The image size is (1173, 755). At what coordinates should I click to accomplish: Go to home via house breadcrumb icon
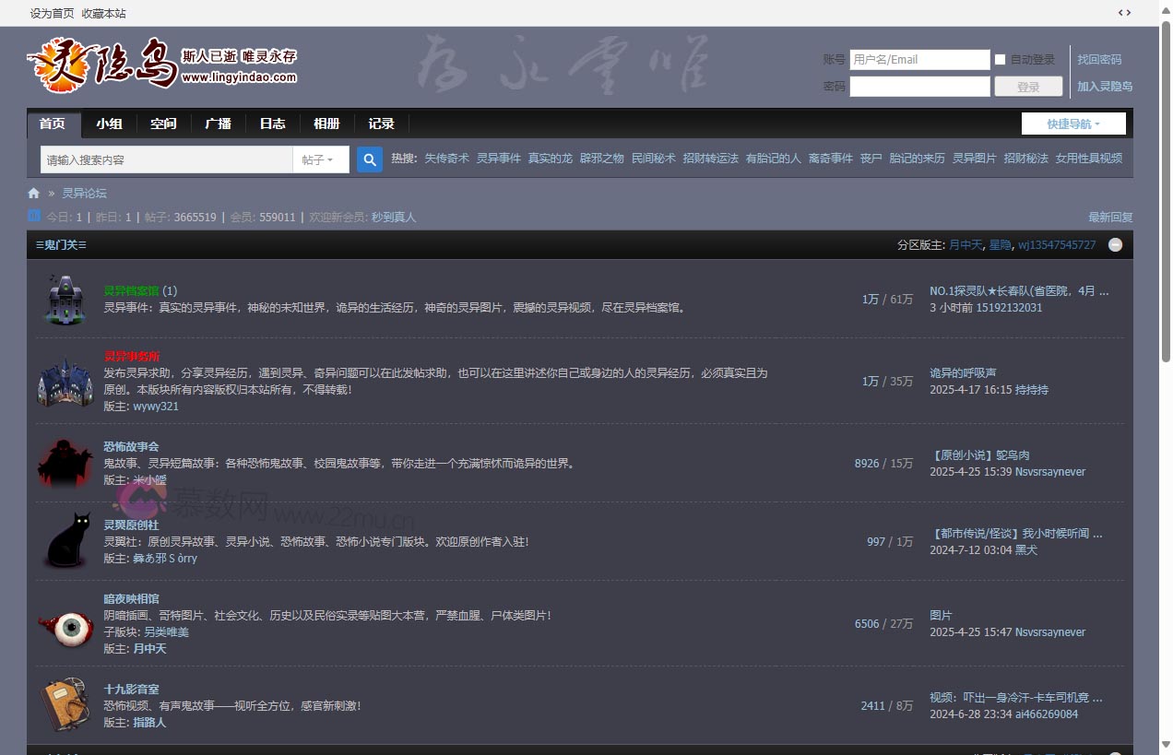coord(34,194)
